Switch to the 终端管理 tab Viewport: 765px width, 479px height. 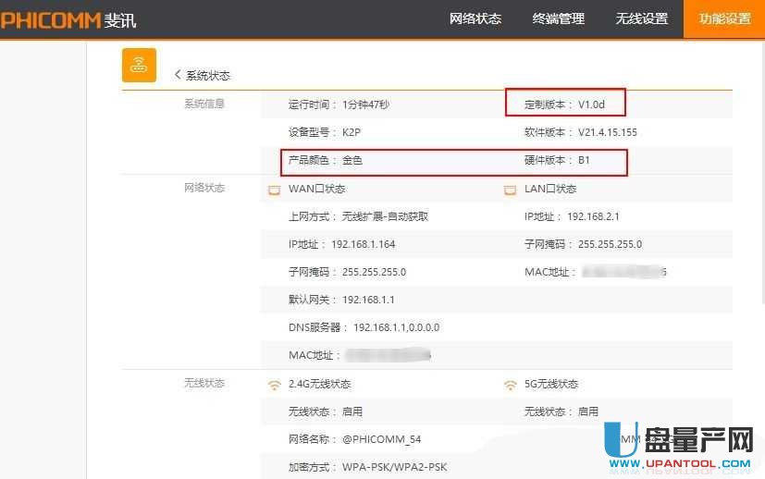point(559,19)
